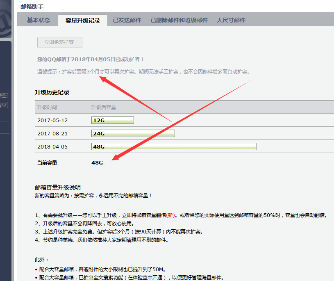Image resolution: width=334 pixels, height=281 pixels.
Task: Click the 升级后容量 column header
Action: coord(104,107)
